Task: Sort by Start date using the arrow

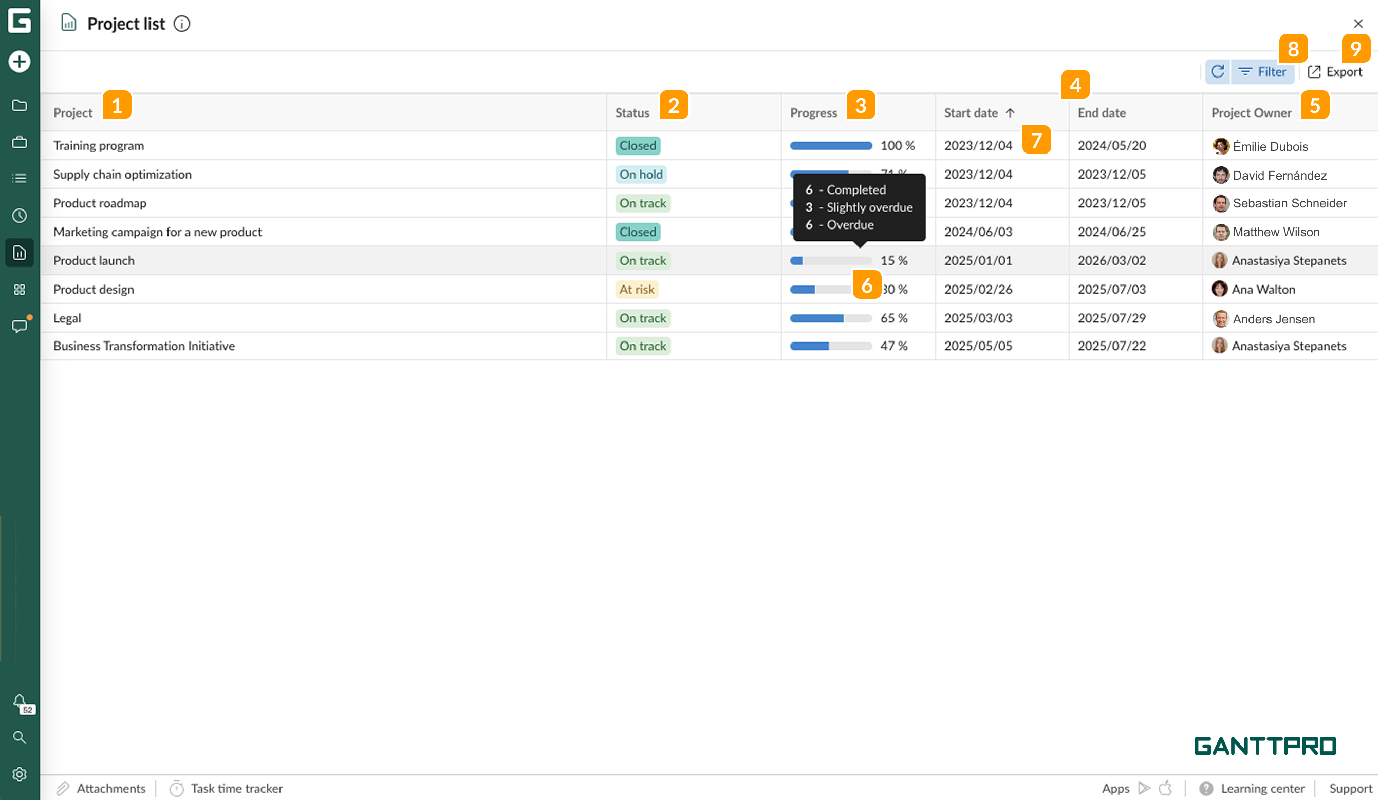Action: point(1010,112)
